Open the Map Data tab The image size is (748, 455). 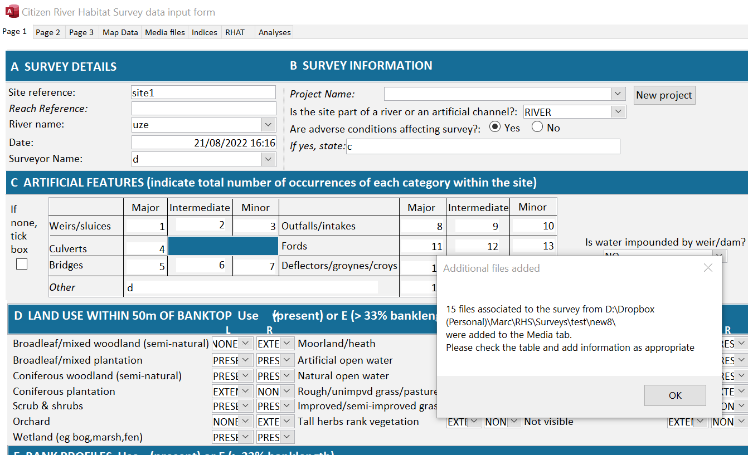click(120, 32)
